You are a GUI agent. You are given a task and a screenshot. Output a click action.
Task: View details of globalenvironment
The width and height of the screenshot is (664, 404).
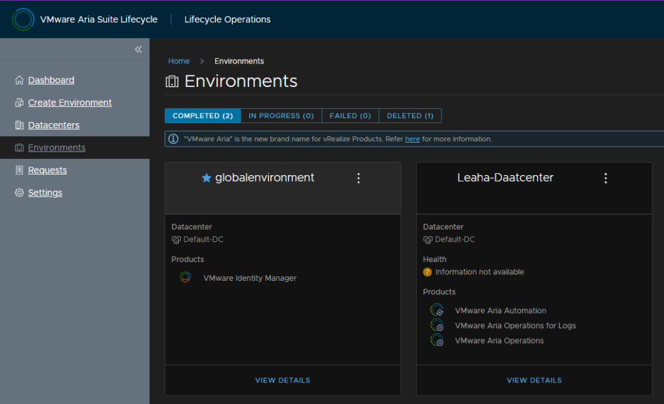click(x=283, y=380)
